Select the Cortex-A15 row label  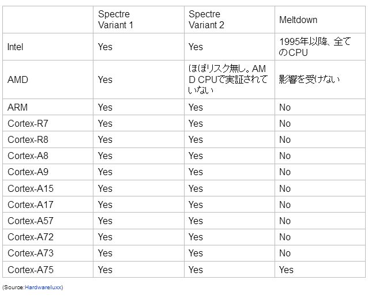30,188
